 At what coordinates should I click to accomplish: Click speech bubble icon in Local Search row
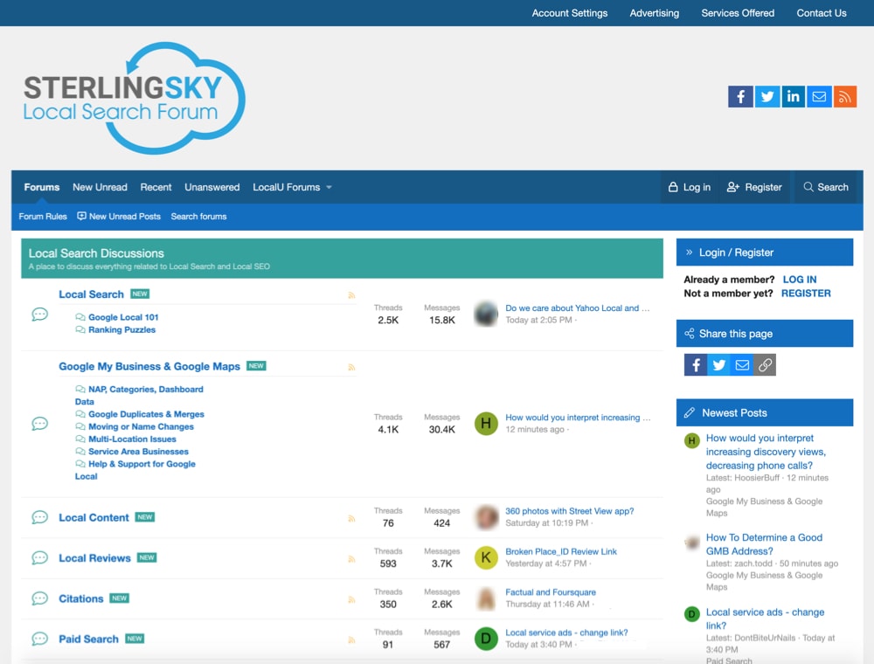click(39, 315)
